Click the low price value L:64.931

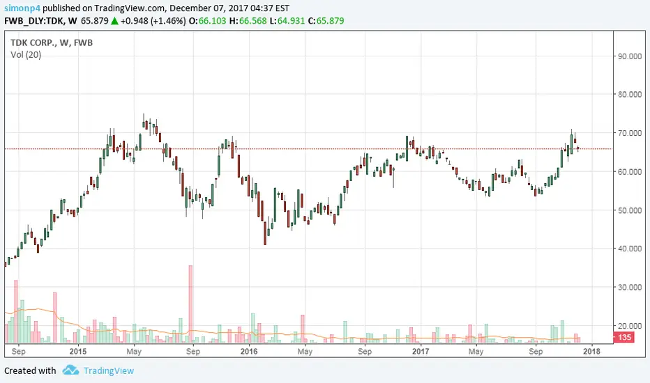(287, 21)
